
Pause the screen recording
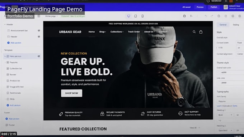[x=226, y=1]
